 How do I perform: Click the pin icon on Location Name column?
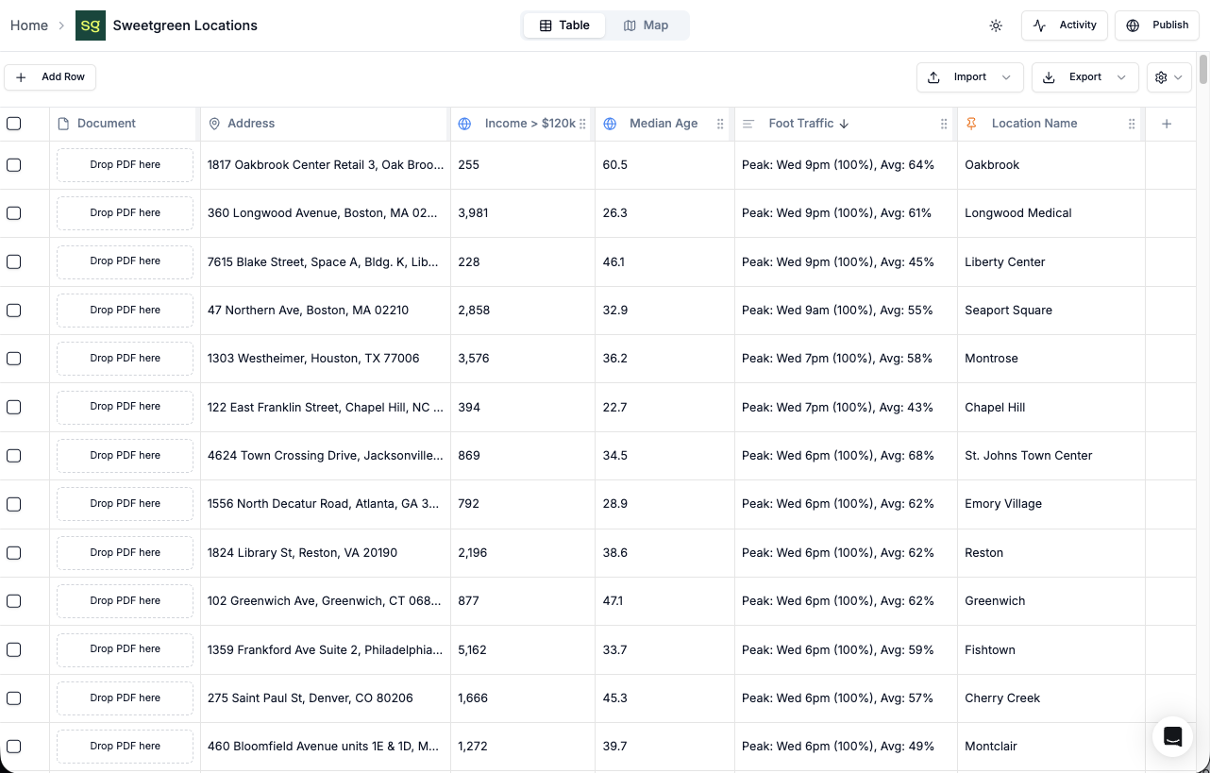[x=970, y=123]
